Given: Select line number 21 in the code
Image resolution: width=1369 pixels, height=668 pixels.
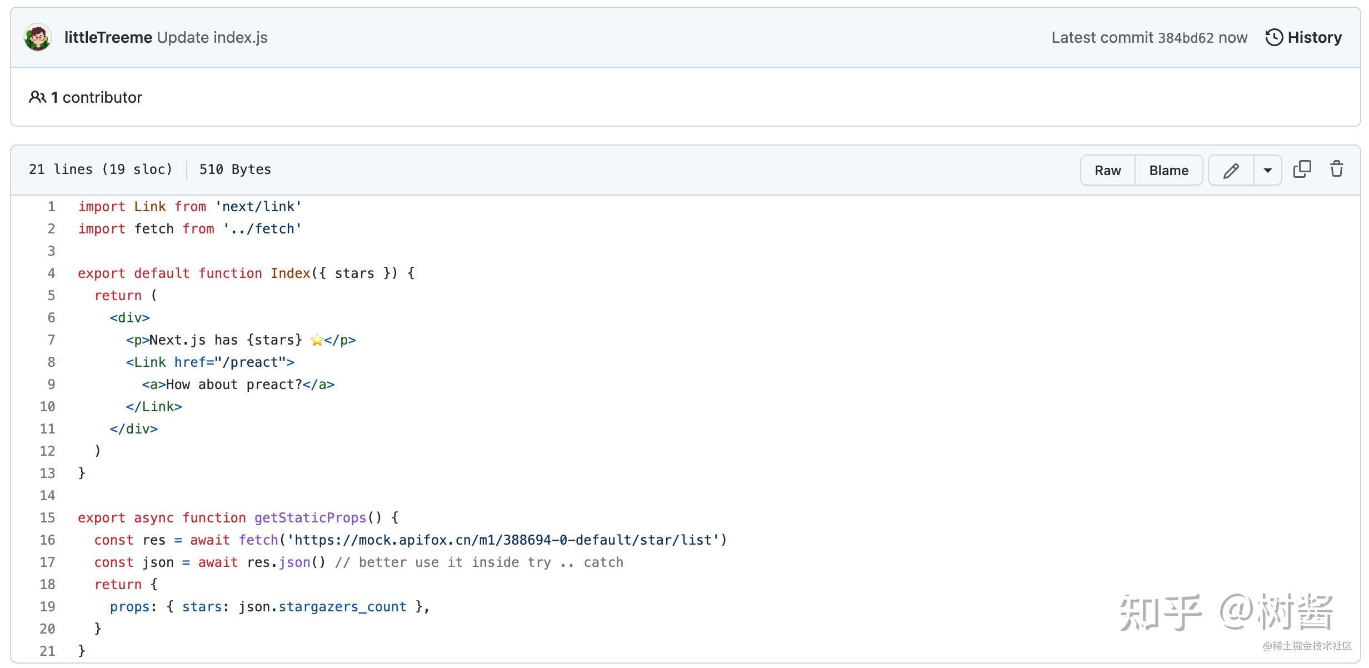Looking at the screenshot, I should point(48,651).
